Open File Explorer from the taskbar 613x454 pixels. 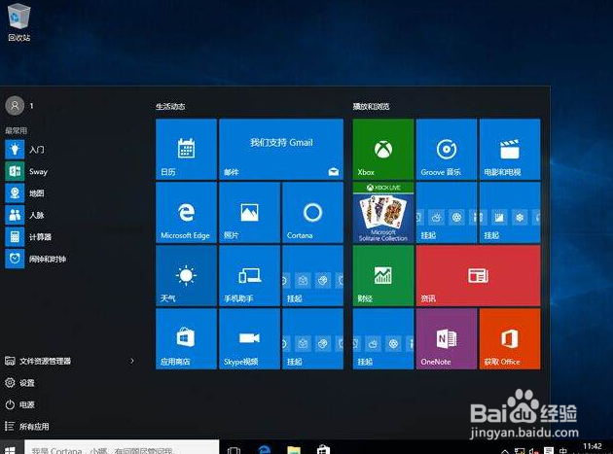(x=294, y=450)
